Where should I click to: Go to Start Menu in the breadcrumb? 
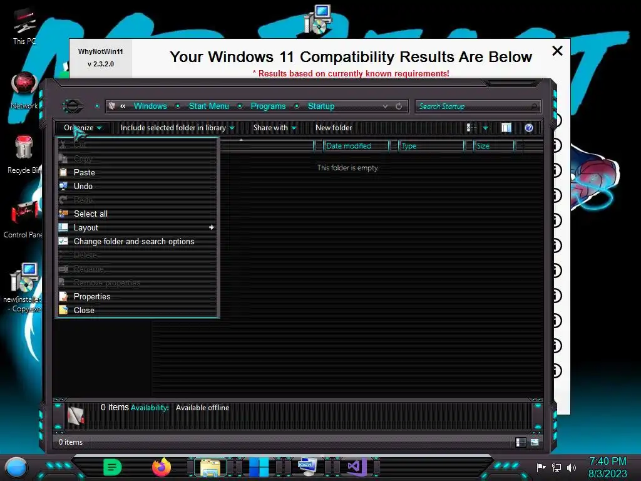point(209,106)
